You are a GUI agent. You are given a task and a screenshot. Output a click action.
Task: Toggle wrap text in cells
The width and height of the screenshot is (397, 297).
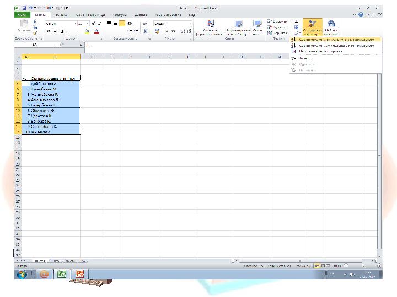[x=145, y=24]
